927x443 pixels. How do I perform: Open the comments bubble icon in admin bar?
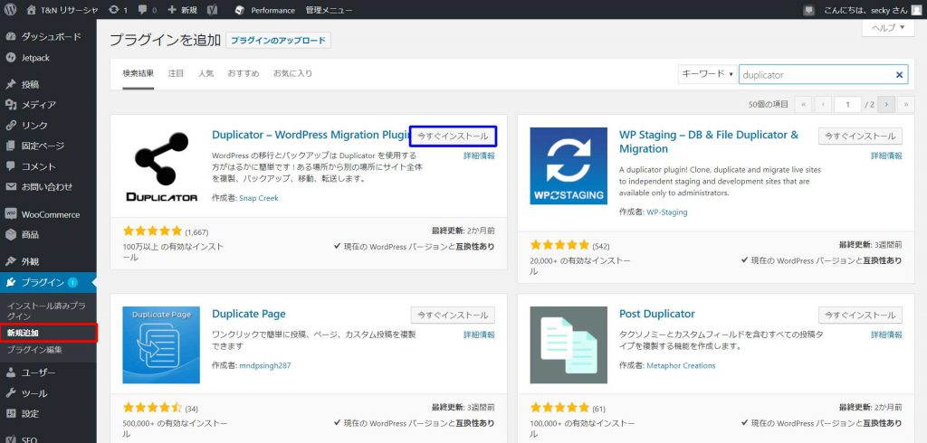click(x=148, y=10)
